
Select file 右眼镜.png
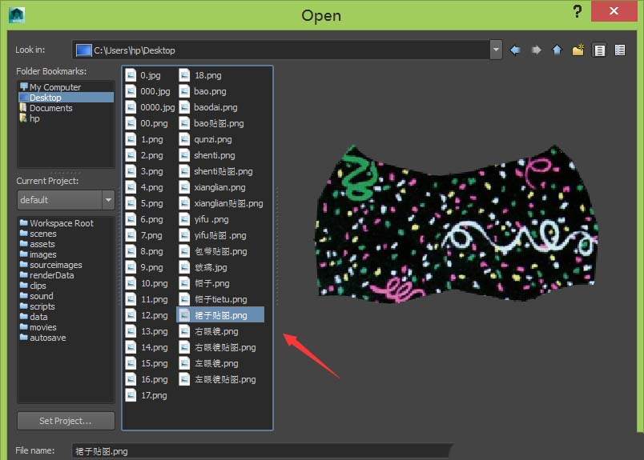[208, 331]
